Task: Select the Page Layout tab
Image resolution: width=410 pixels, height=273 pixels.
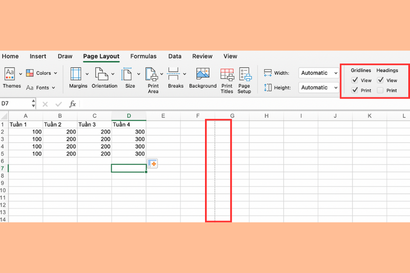Action: (101, 56)
